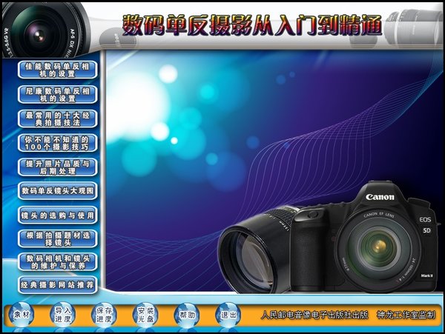Choose 提升照片品质与后期处理 chapter
This screenshot has width=445, height=334.
(58, 167)
